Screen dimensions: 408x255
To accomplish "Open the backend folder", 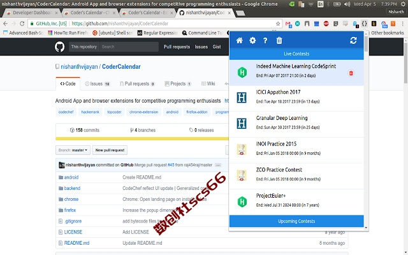I will pyautogui.click(x=72, y=189).
